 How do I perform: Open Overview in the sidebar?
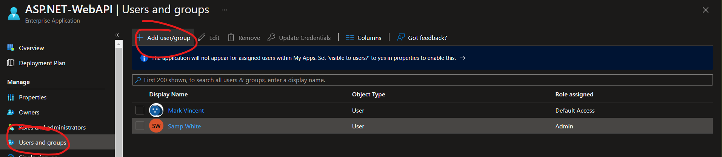(31, 48)
